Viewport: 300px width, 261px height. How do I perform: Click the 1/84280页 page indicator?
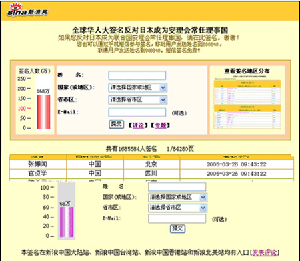coord(181,148)
